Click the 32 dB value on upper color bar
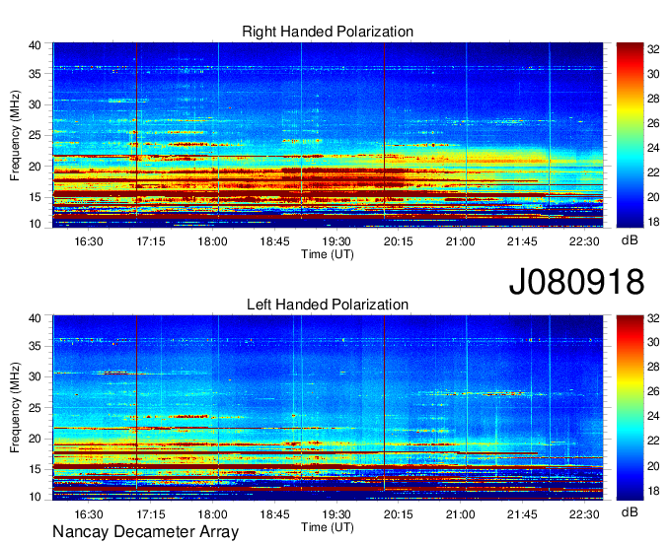Image resolution: width=671 pixels, height=544 pixels. [x=653, y=49]
